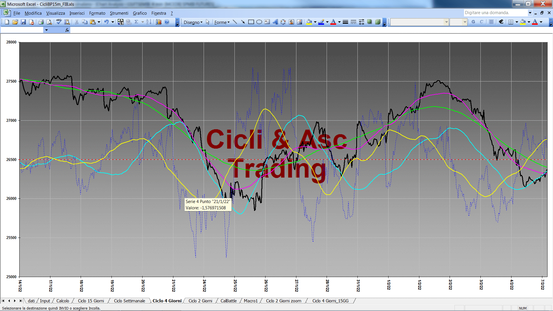Image resolution: width=553 pixels, height=311 pixels.
Task: Open the Paste options dropdown arrow
Action: point(99,22)
